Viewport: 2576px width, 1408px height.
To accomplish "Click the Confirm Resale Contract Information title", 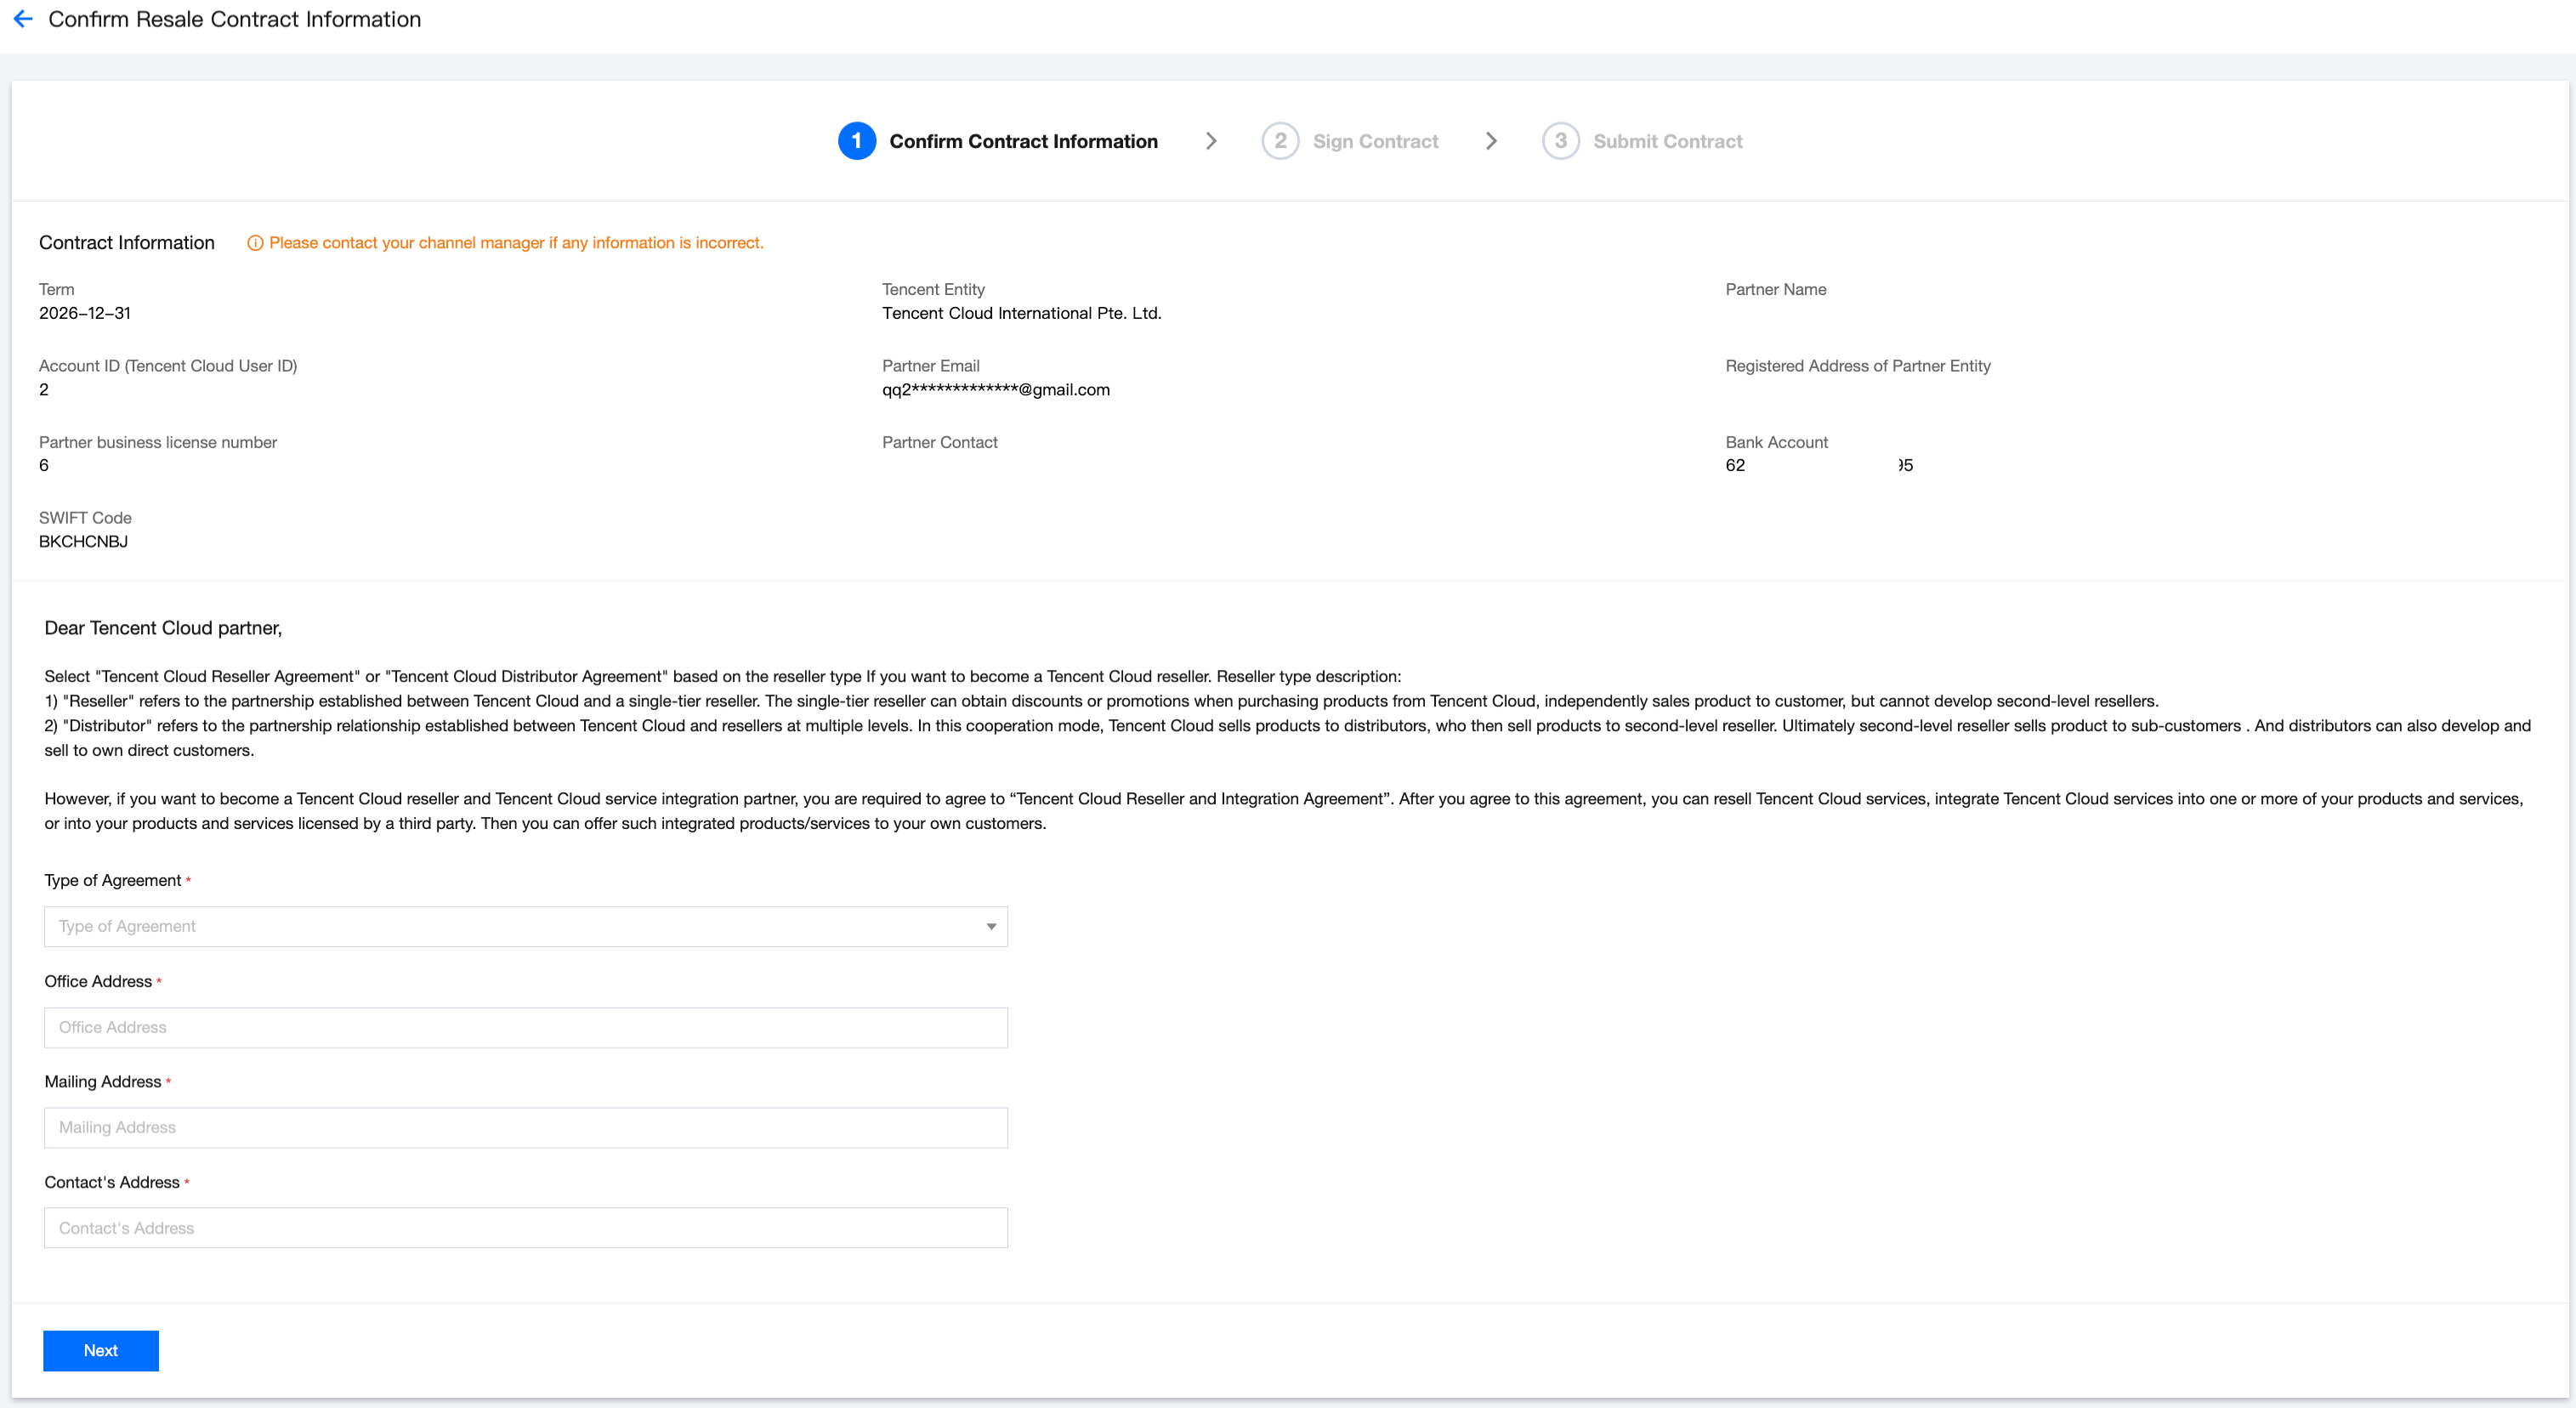I will click(x=234, y=19).
